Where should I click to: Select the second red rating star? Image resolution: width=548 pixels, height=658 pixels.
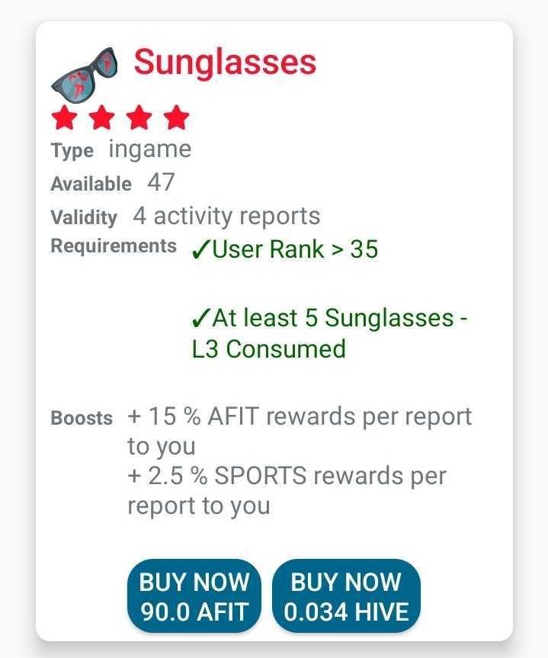coord(102,117)
